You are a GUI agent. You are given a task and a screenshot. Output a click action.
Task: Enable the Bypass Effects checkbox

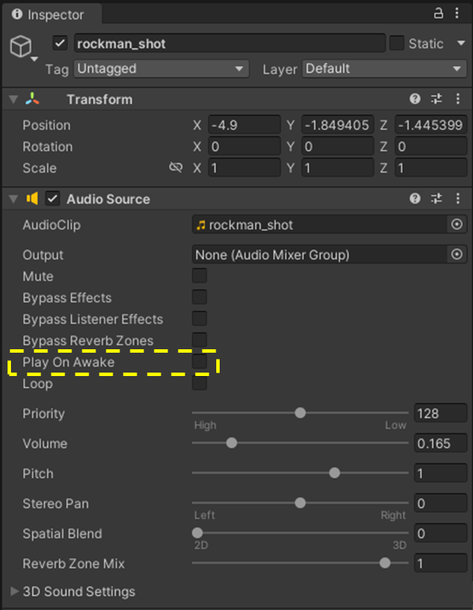click(x=199, y=297)
